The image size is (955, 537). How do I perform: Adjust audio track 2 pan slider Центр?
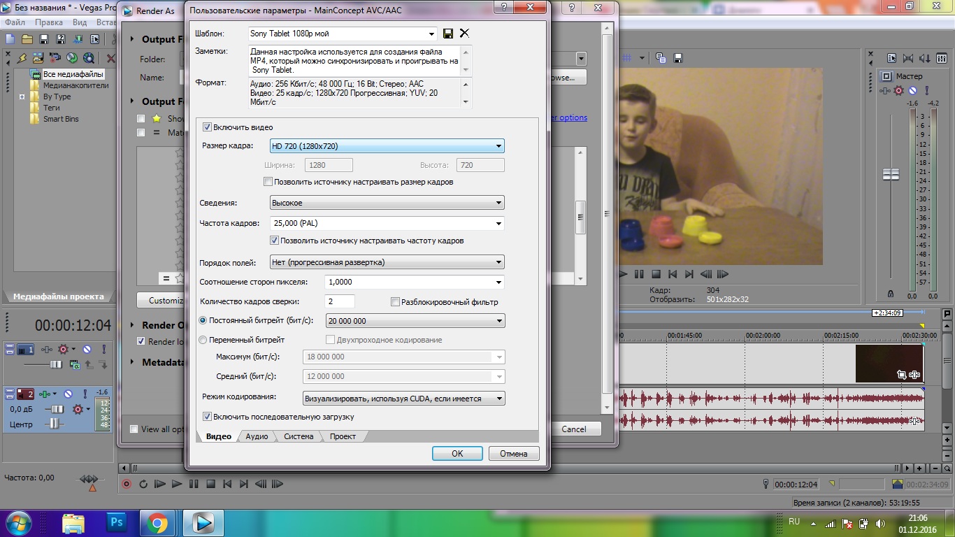(55, 424)
